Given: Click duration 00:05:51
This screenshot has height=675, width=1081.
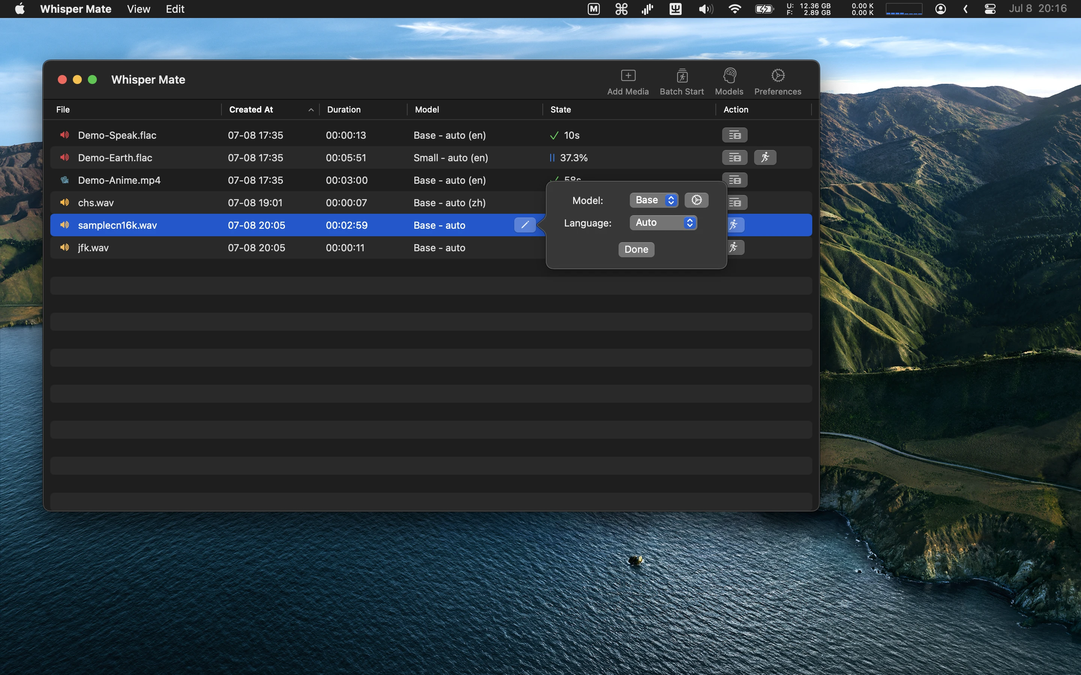Looking at the screenshot, I should (346, 157).
